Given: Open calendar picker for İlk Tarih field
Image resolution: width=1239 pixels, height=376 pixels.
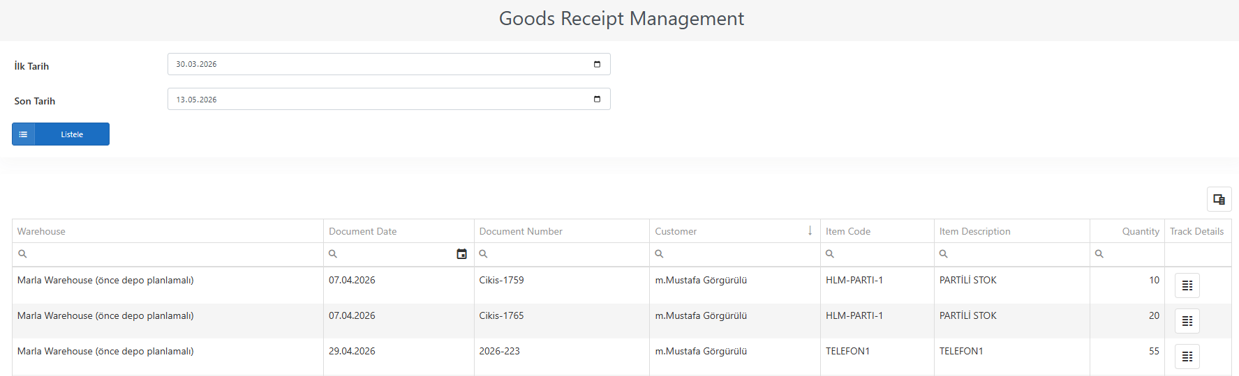Looking at the screenshot, I should (597, 64).
